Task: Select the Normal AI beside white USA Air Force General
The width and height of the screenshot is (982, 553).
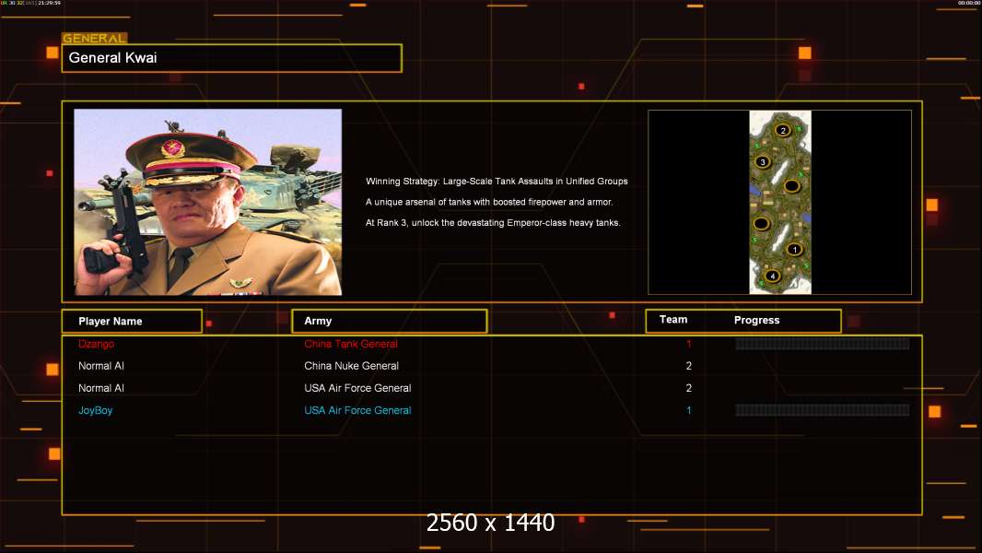Action: coord(100,388)
